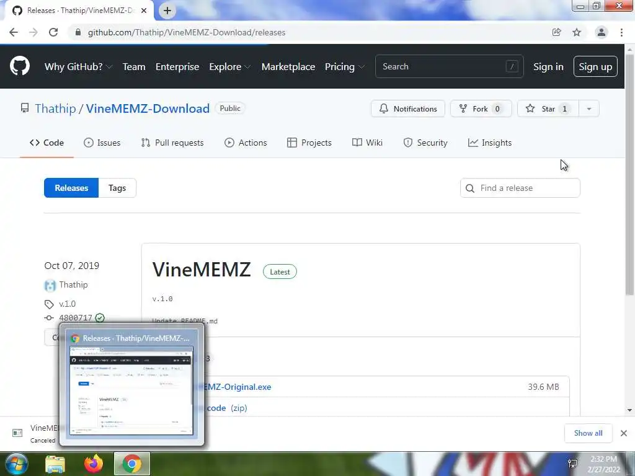Open VineMEMZ release title
Screen dimensions: 635x476
pos(202,270)
